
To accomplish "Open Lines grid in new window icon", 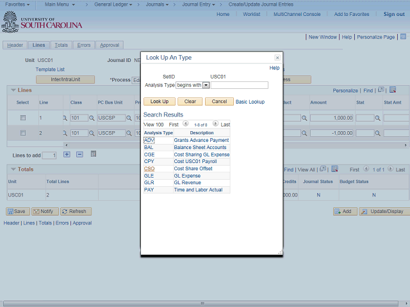I will coord(381,90).
